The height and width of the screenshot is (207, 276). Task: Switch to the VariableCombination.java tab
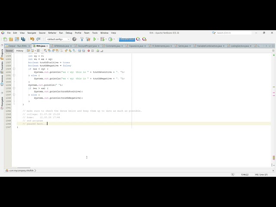[209, 46]
